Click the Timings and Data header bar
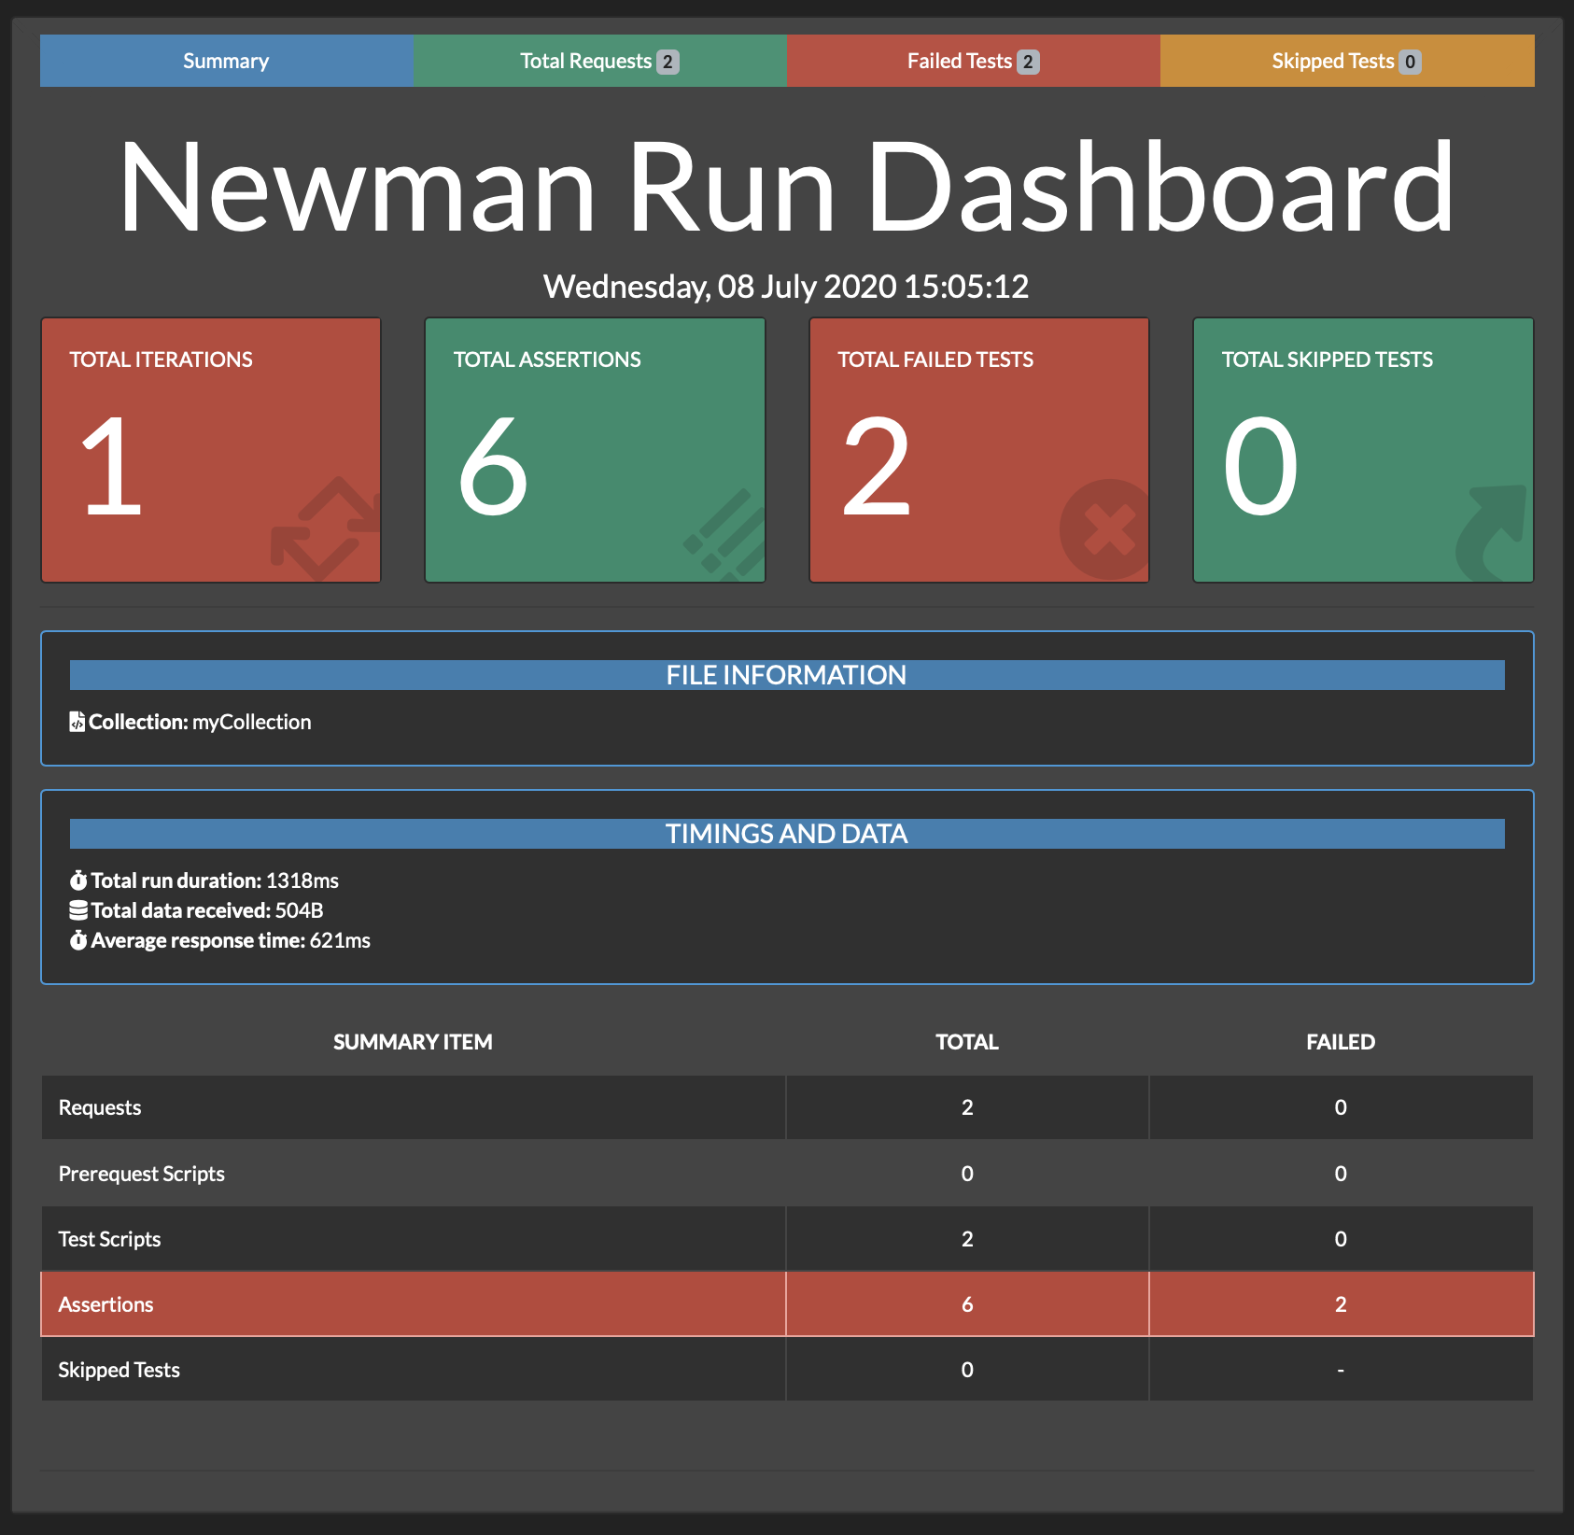This screenshot has width=1574, height=1535. [786, 834]
